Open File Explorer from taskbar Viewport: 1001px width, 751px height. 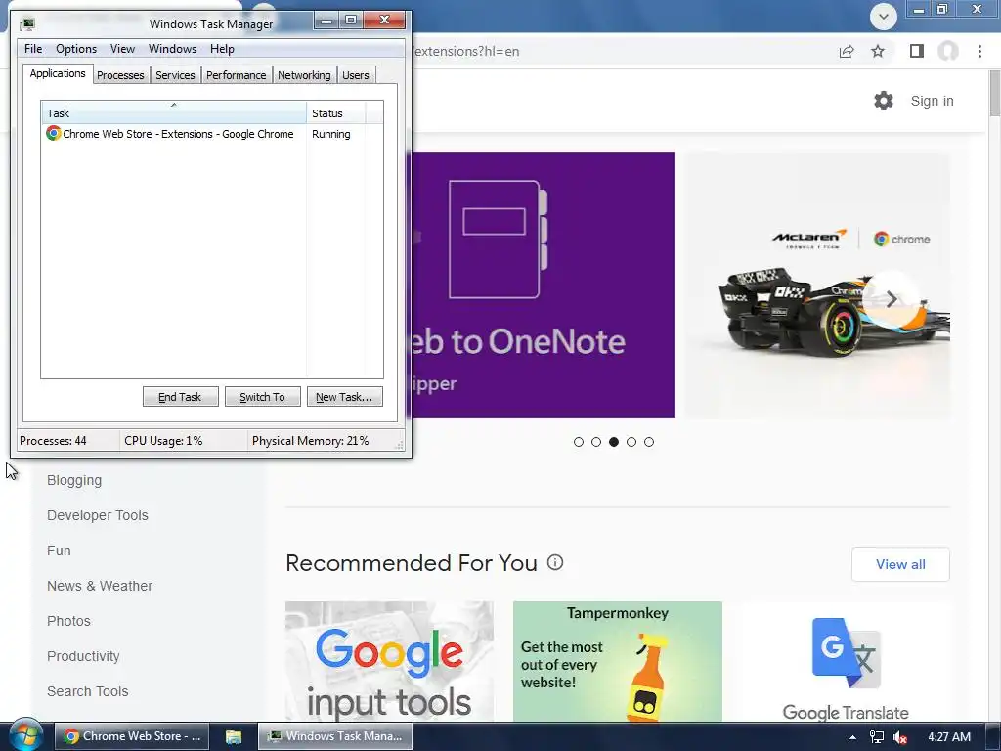click(x=234, y=736)
